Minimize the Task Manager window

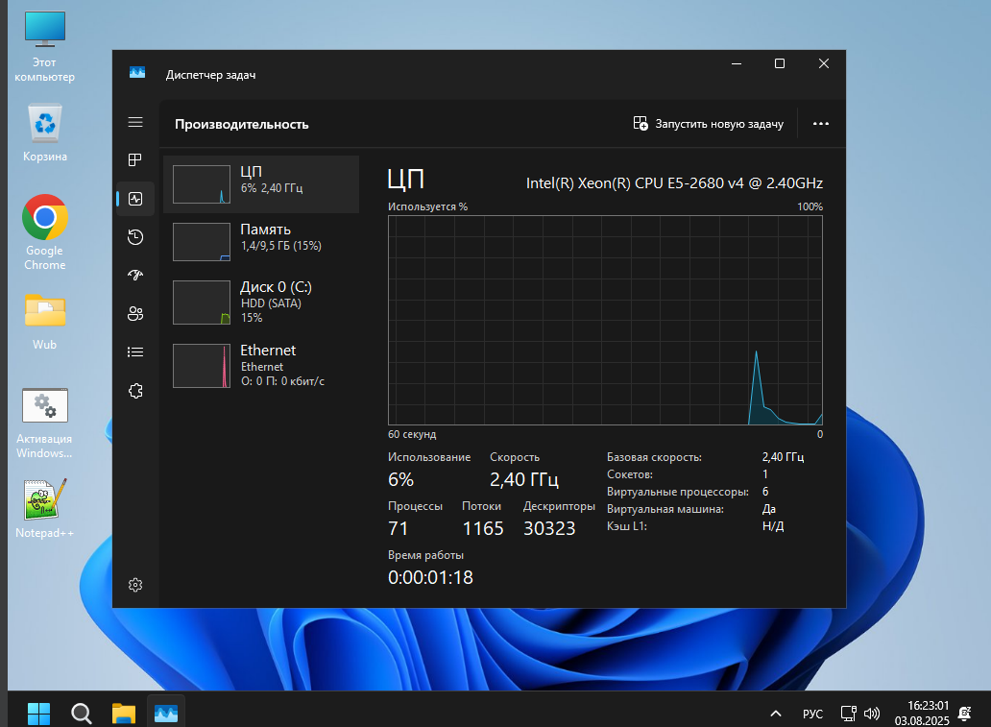pos(737,63)
